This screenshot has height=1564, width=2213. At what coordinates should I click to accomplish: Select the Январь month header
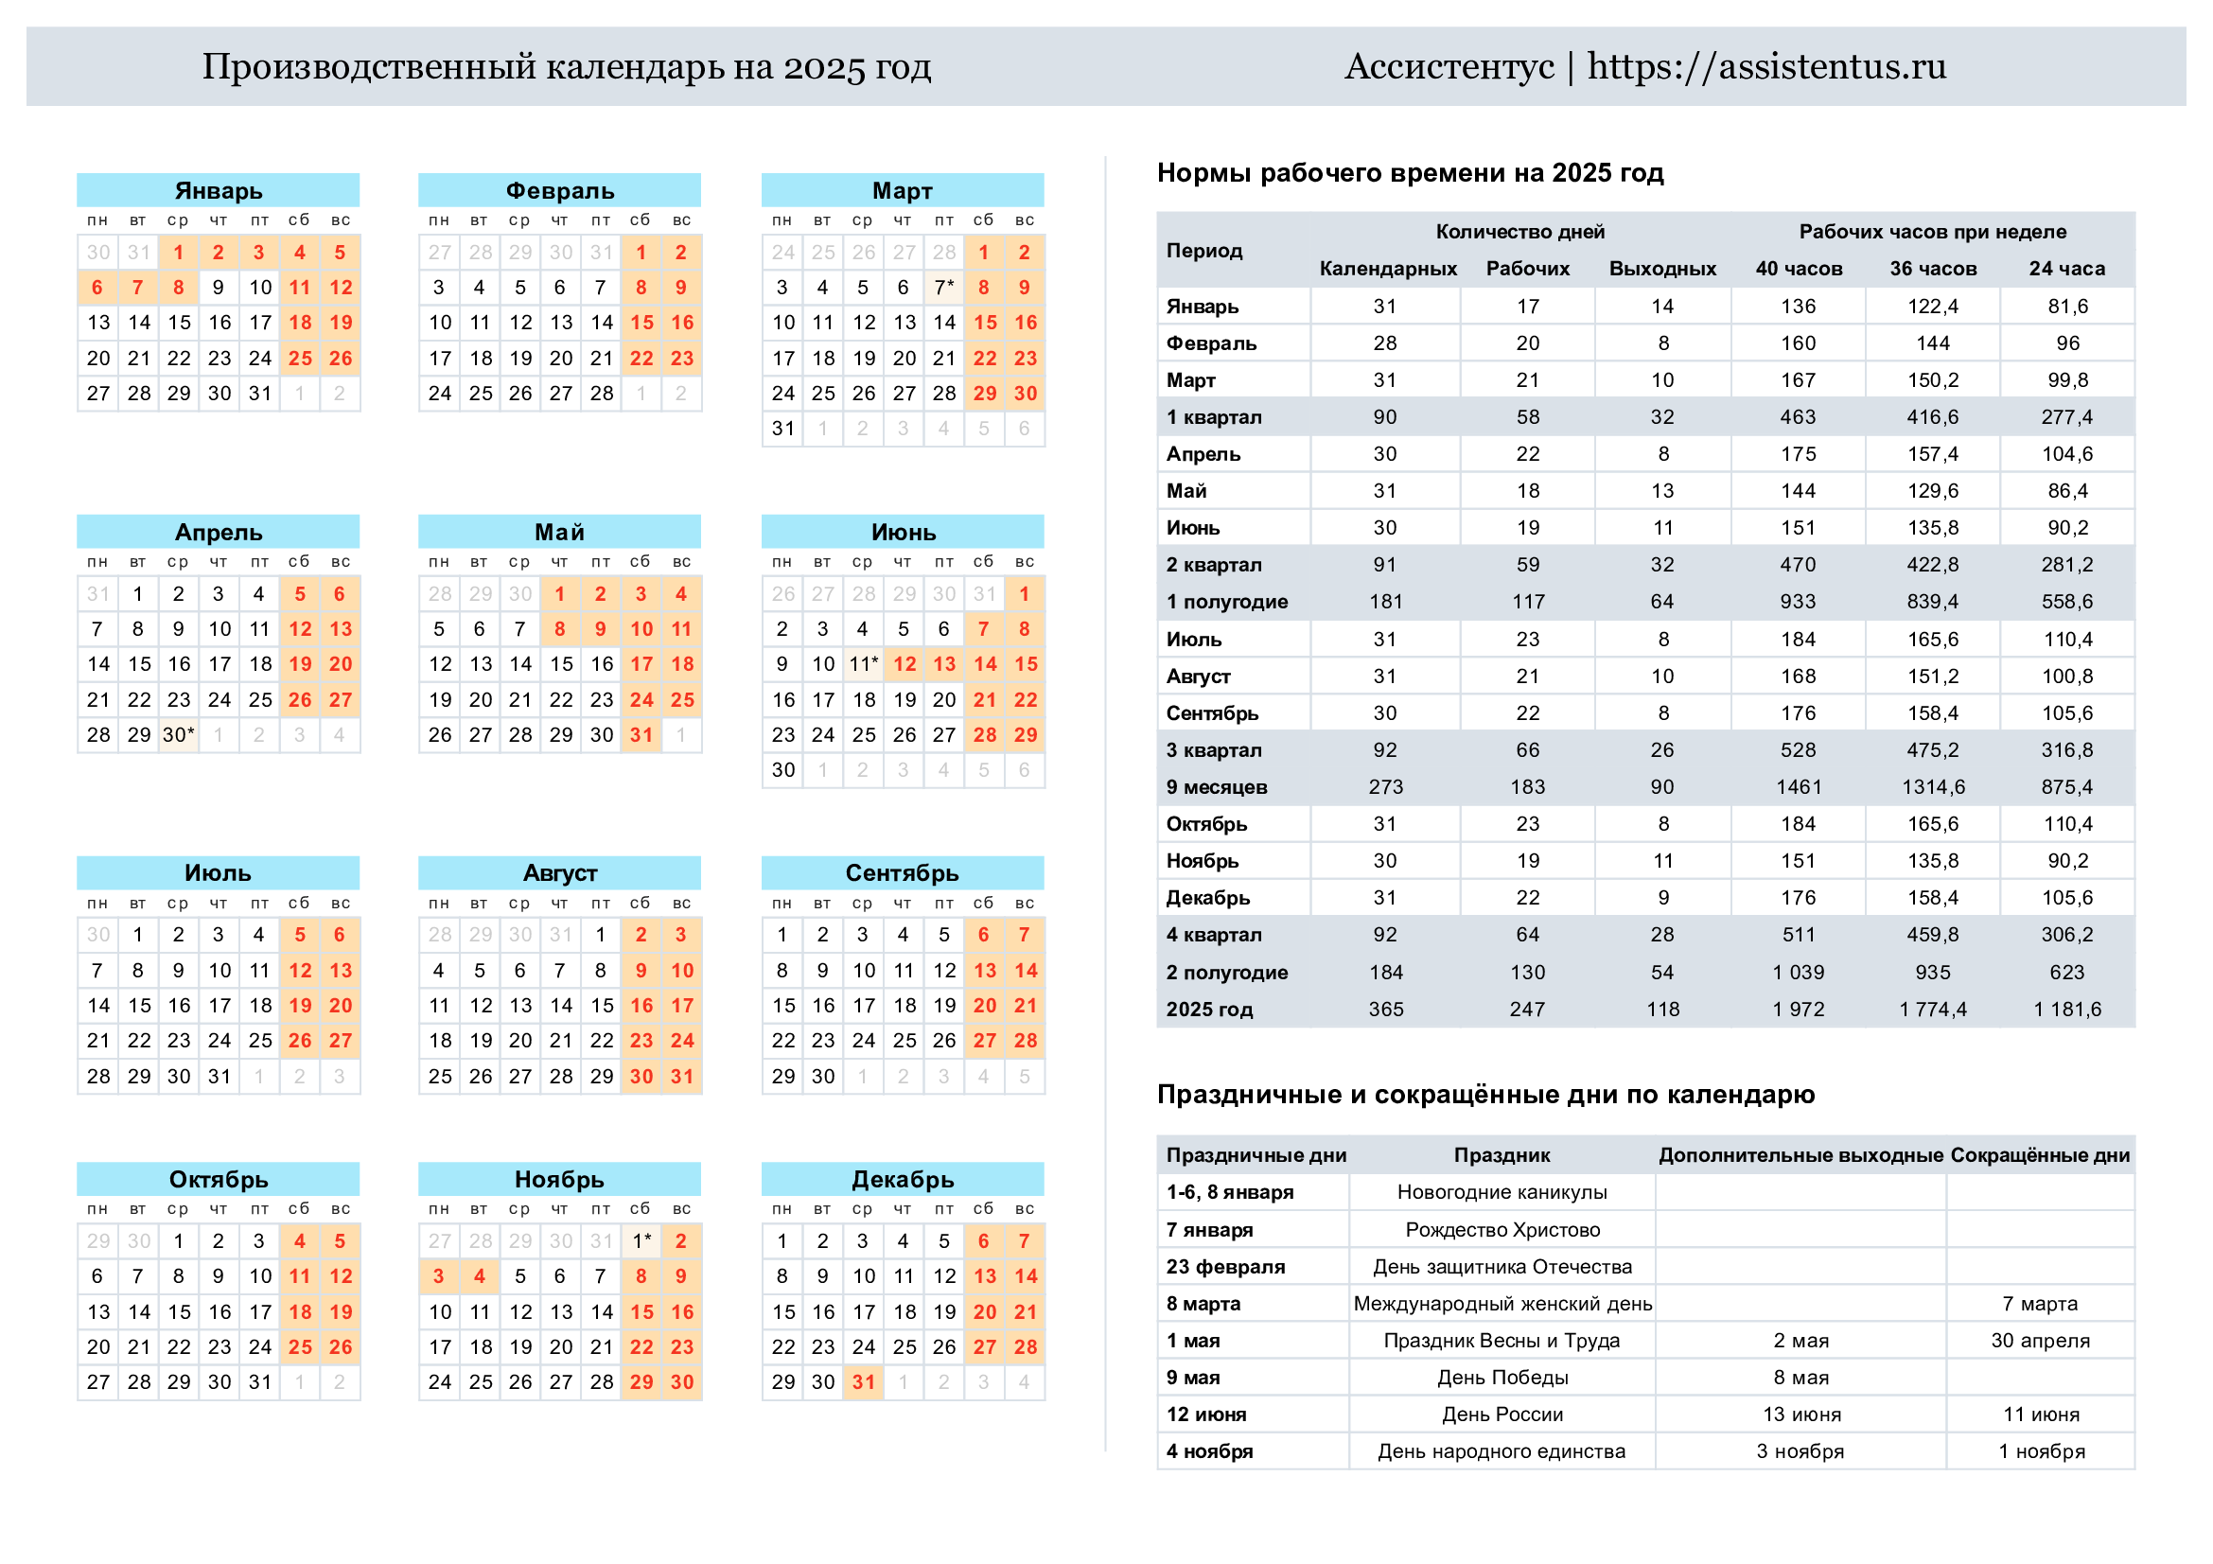click(x=218, y=190)
